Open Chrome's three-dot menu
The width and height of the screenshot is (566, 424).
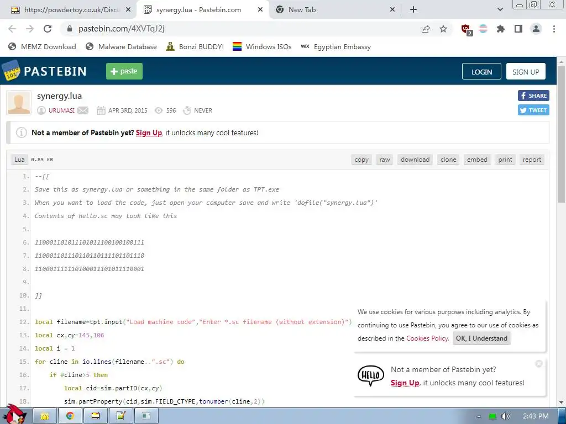pos(554,29)
